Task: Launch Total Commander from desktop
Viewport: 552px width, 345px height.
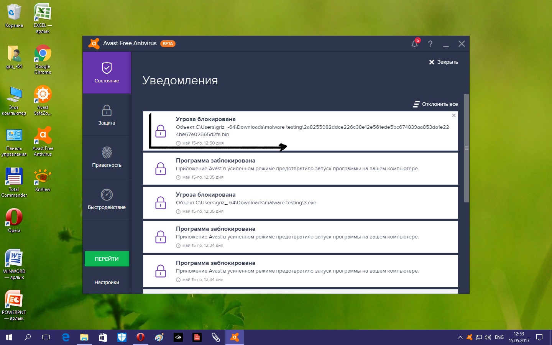Action: pyautogui.click(x=14, y=182)
